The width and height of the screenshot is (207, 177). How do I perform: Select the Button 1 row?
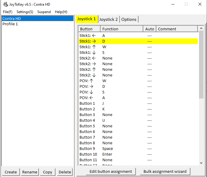click(x=138, y=104)
